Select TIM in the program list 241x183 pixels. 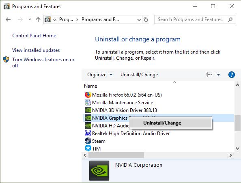[x=97, y=149]
